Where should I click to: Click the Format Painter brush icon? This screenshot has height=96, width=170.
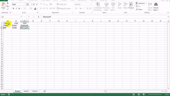pos(8,9)
